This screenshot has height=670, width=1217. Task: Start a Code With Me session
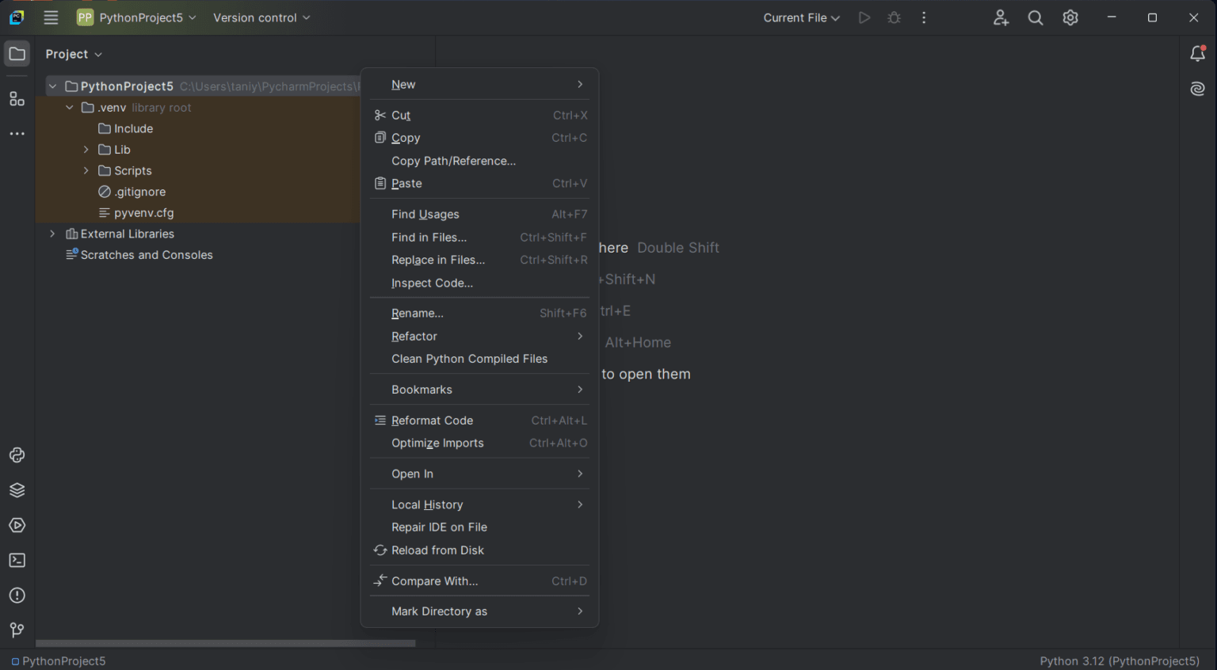tap(1001, 17)
